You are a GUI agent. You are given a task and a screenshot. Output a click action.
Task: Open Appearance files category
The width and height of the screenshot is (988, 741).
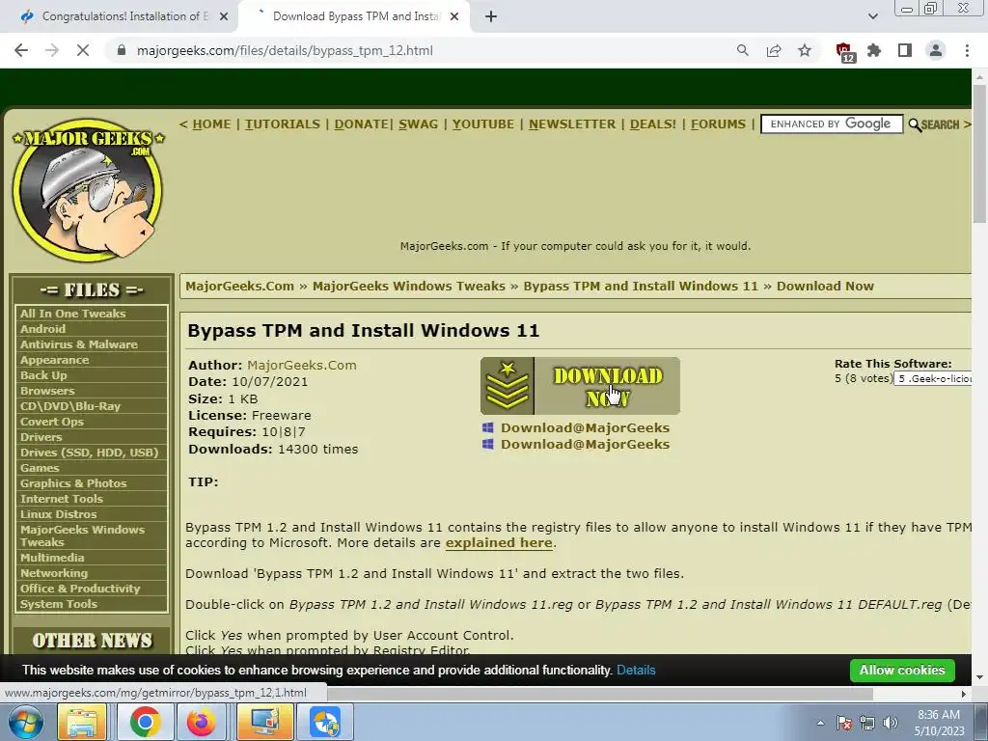[54, 360]
